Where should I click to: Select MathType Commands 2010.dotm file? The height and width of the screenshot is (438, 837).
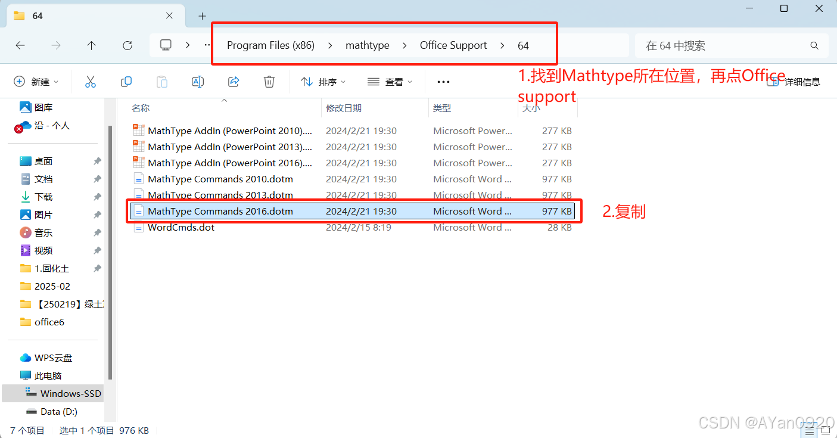(352, 179)
